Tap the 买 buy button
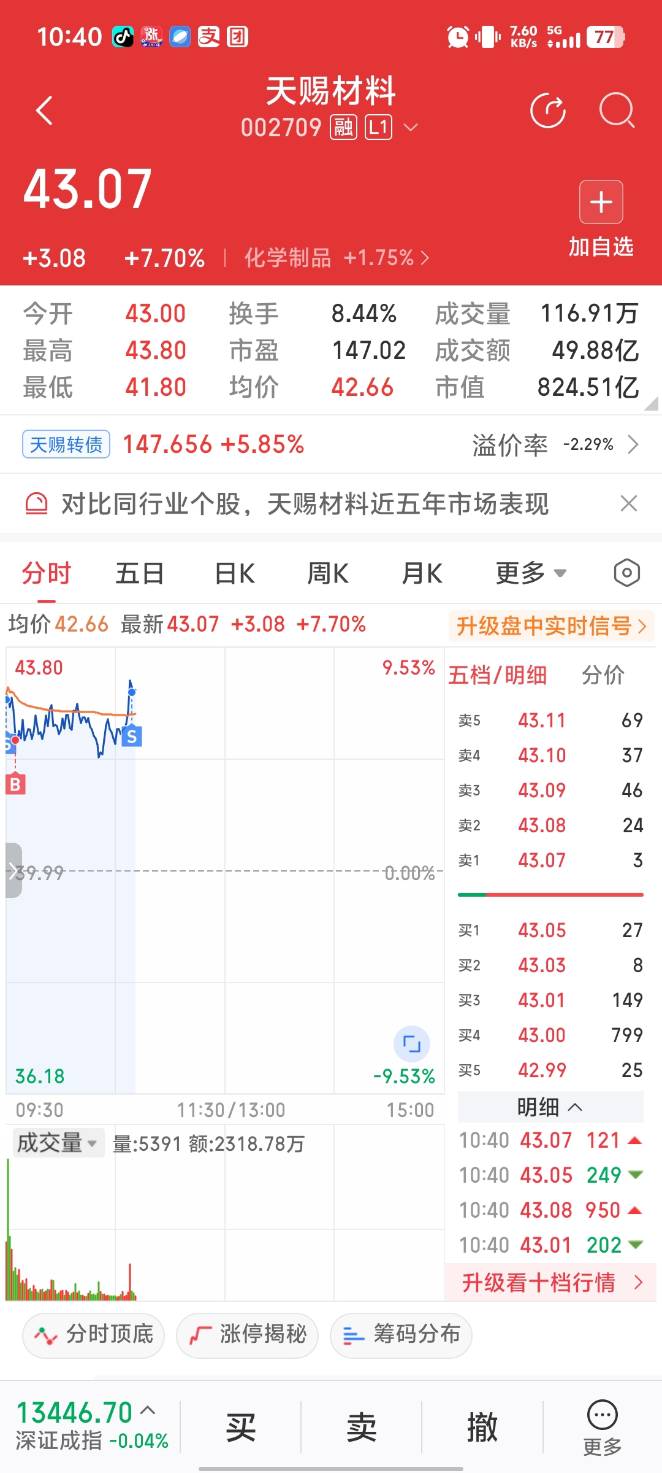 click(240, 1427)
